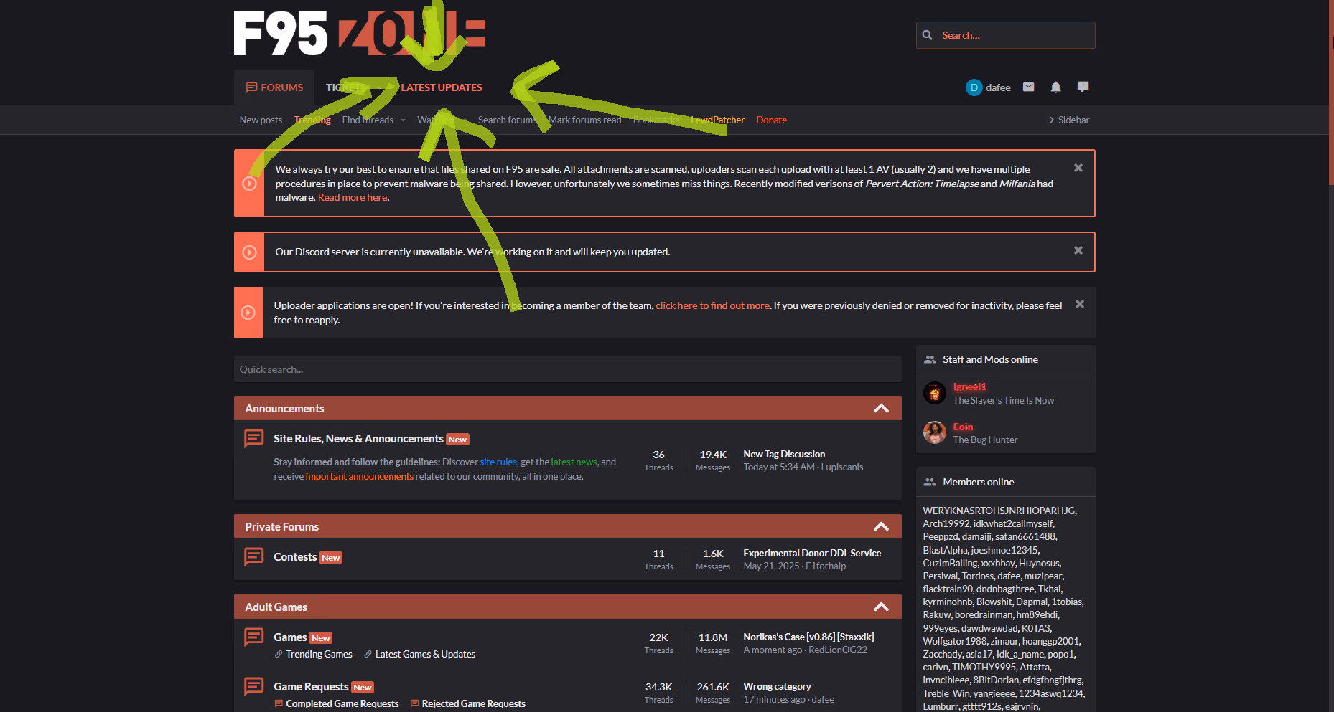The width and height of the screenshot is (1334, 712).
Task: Click the link icon beside Trending Games
Action: pos(279,654)
